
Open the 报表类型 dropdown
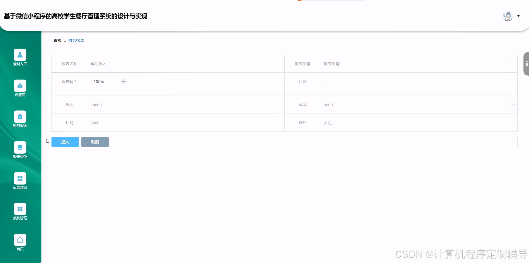click(513, 64)
